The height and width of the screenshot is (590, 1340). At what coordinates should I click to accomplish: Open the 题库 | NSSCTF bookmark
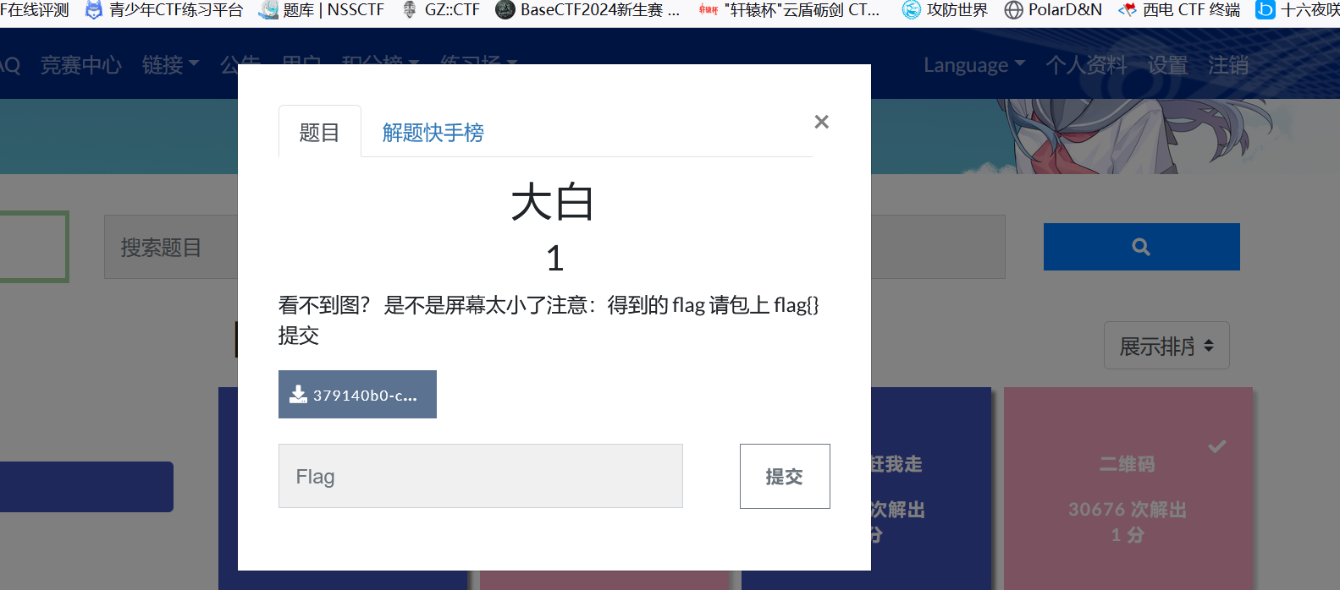click(322, 10)
